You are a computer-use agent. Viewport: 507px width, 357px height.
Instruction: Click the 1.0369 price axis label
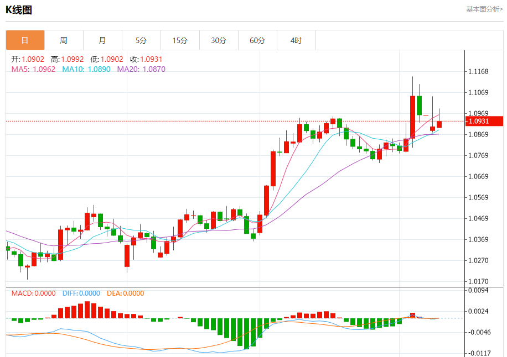tap(479, 239)
